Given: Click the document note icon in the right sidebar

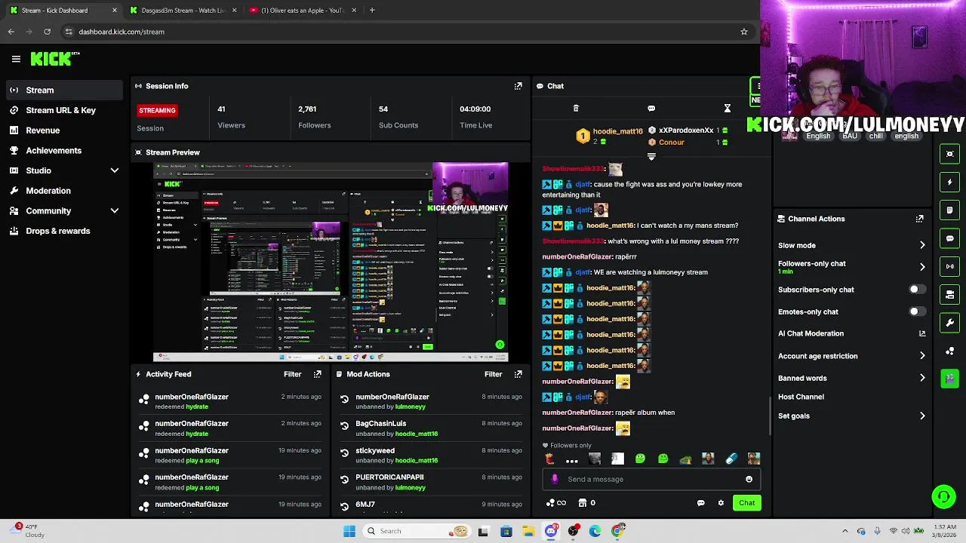Looking at the screenshot, I should [950, 210].
